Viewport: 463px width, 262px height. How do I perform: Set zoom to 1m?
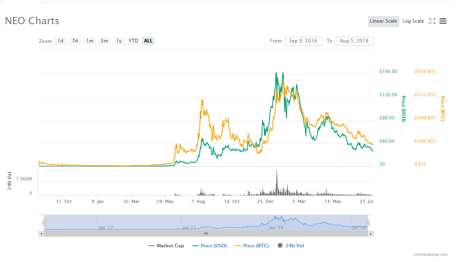90,41
